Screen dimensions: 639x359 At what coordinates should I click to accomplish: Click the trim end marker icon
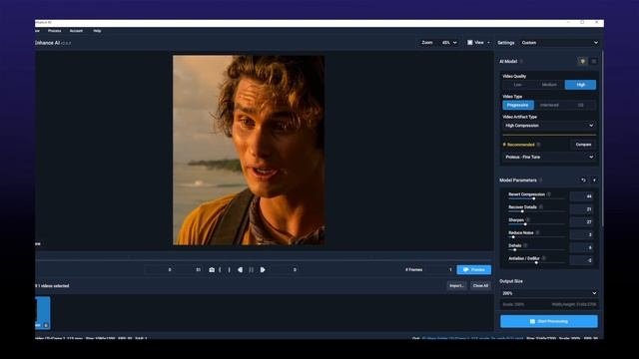pyautogui.click(x=230, y=270)
